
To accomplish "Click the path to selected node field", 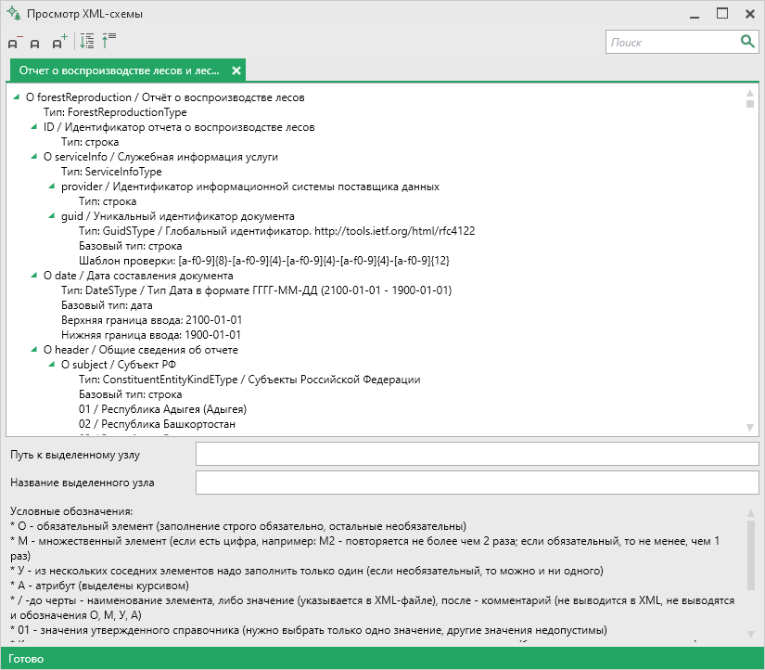I will coord(477,454).
